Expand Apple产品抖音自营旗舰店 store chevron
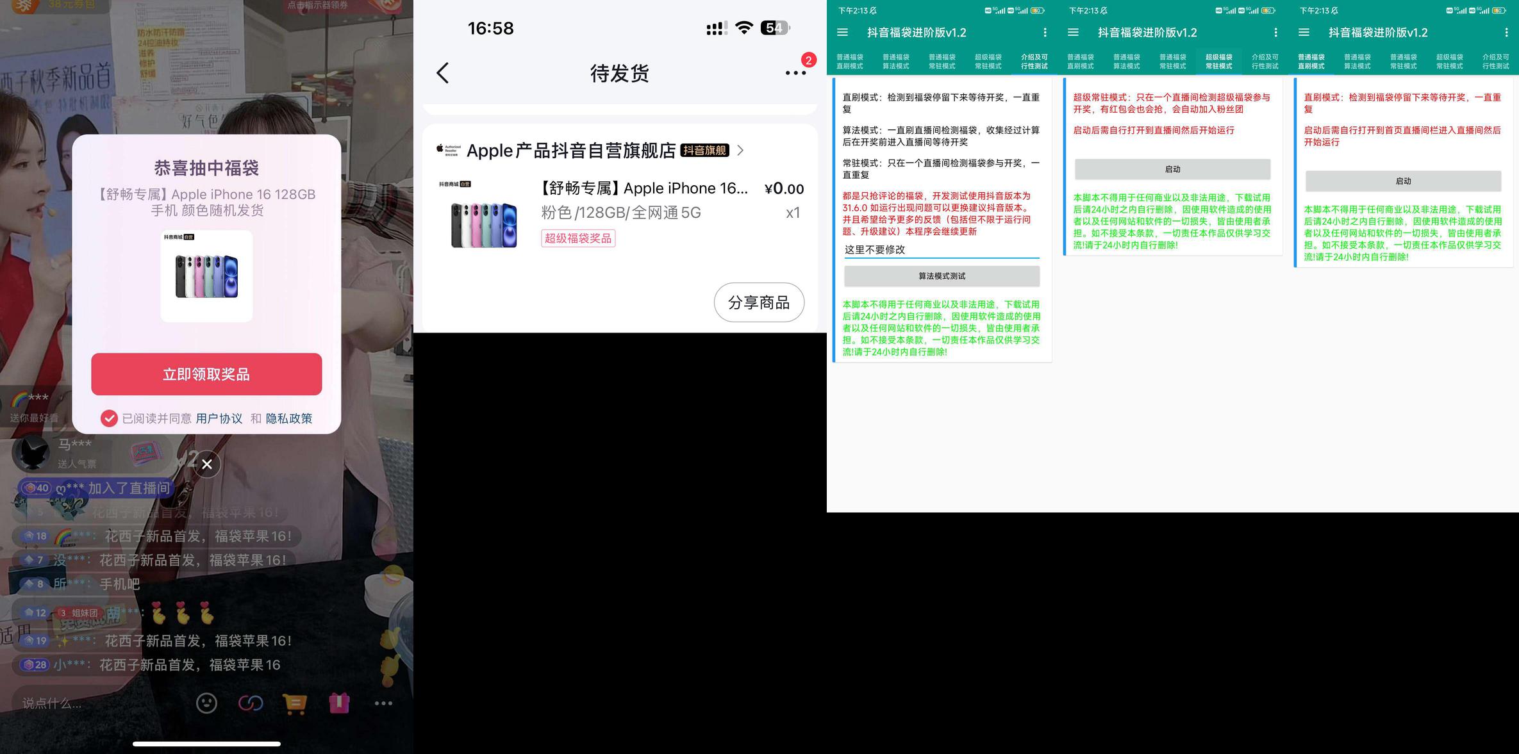 (x=741, y=151)
